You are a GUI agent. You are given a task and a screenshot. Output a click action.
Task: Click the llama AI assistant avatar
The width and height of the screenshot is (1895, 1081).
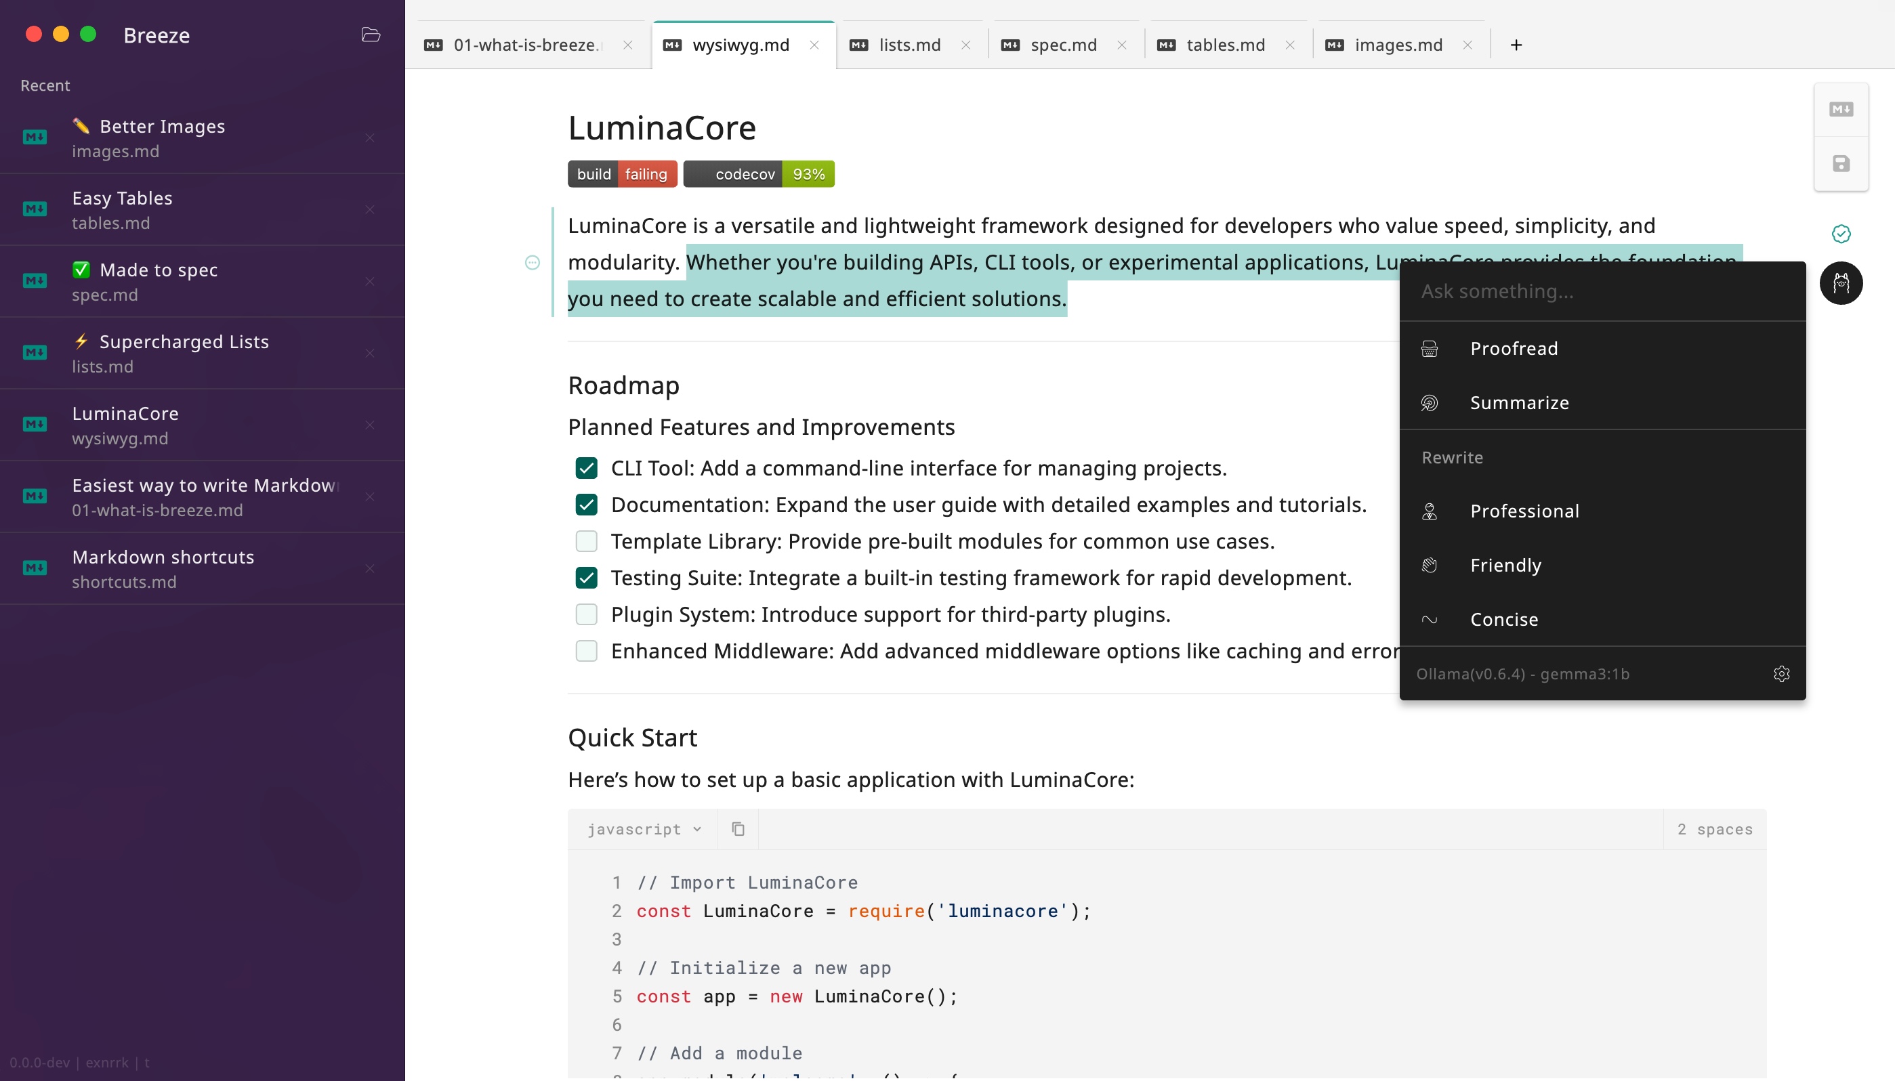click(1842, 283)
